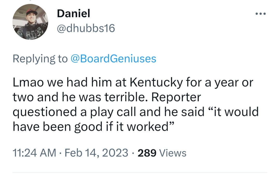Click Daniel's profile picture avatar
Screen dimensions: 273x174
[30, 22]
